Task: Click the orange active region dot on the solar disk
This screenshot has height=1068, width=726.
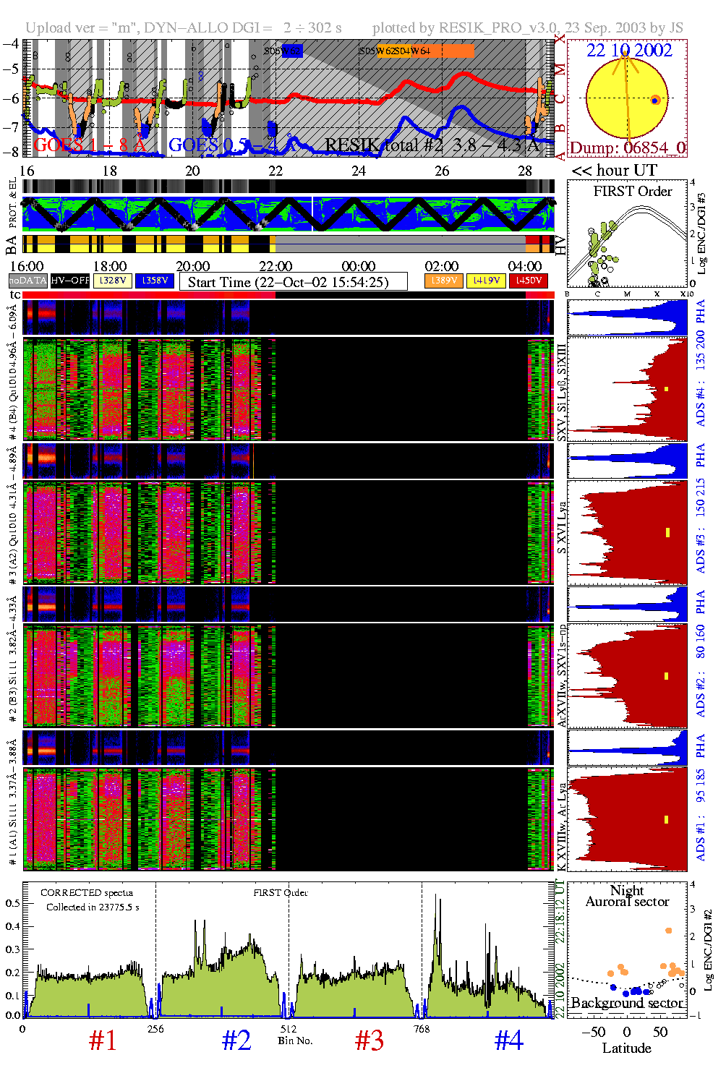Action: click(654, 100)
